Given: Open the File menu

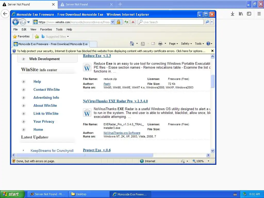Looking at the screenshot, I should [15, 29].
